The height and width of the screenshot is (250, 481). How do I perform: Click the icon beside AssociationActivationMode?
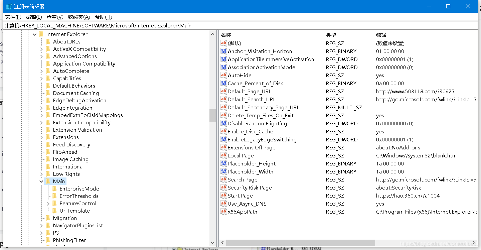click(x=224, y=67)
